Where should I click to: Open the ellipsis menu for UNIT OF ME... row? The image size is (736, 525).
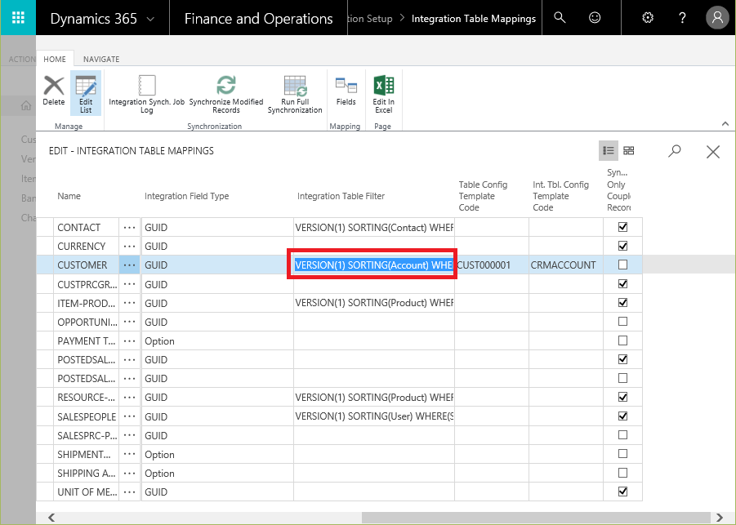[x=130, y=492]
